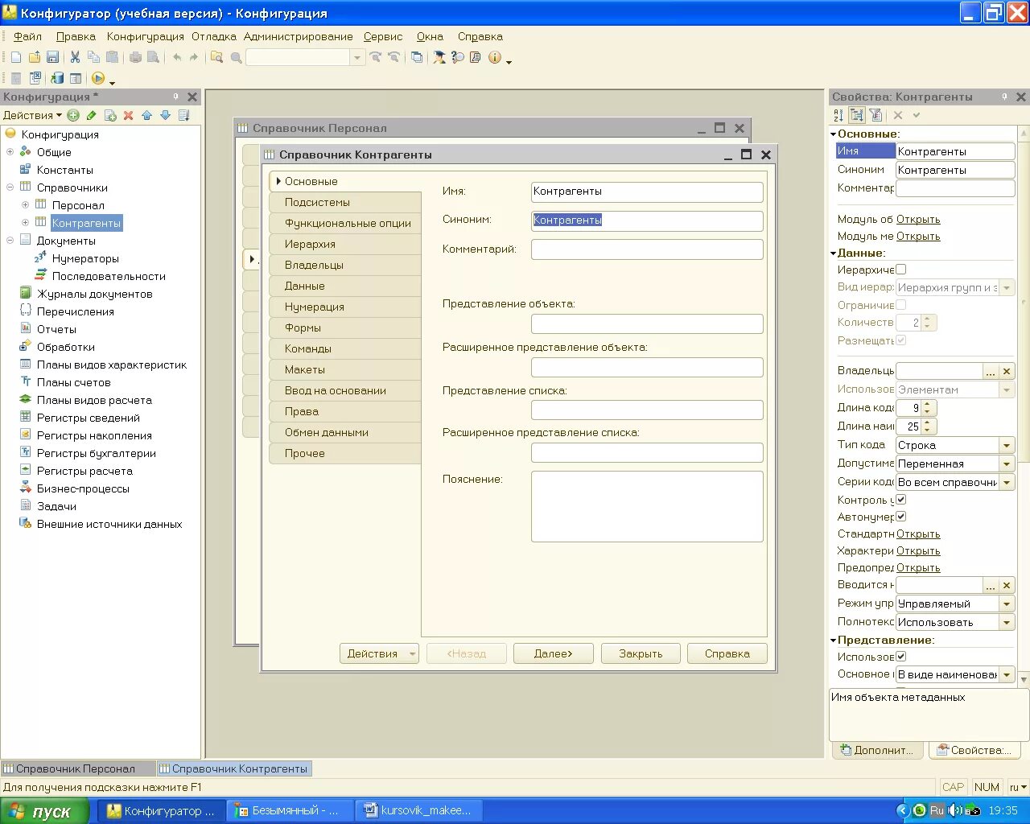Click the Cut scissors icon
The height and width of the screenshot is (824, 1030).
click(x=75, y=57)
